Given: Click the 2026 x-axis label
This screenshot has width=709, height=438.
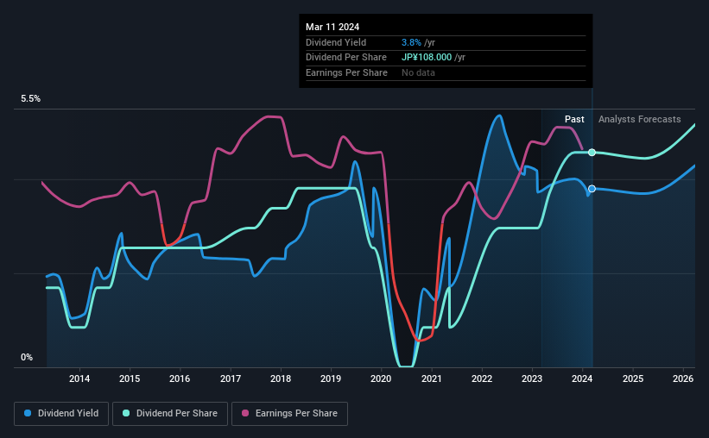Looking at the screenshot, I should pos(683,379).
